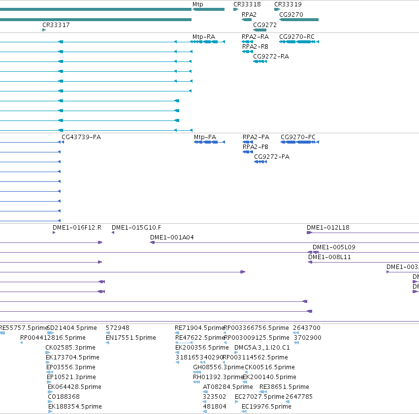Click the EP03556.3prime EST label

pyautogui.click(x=71, y=367)
